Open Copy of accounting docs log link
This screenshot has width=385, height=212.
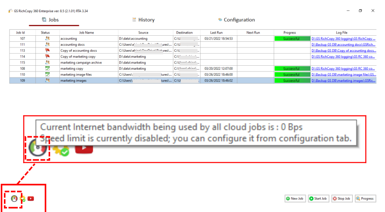[343, 50]
